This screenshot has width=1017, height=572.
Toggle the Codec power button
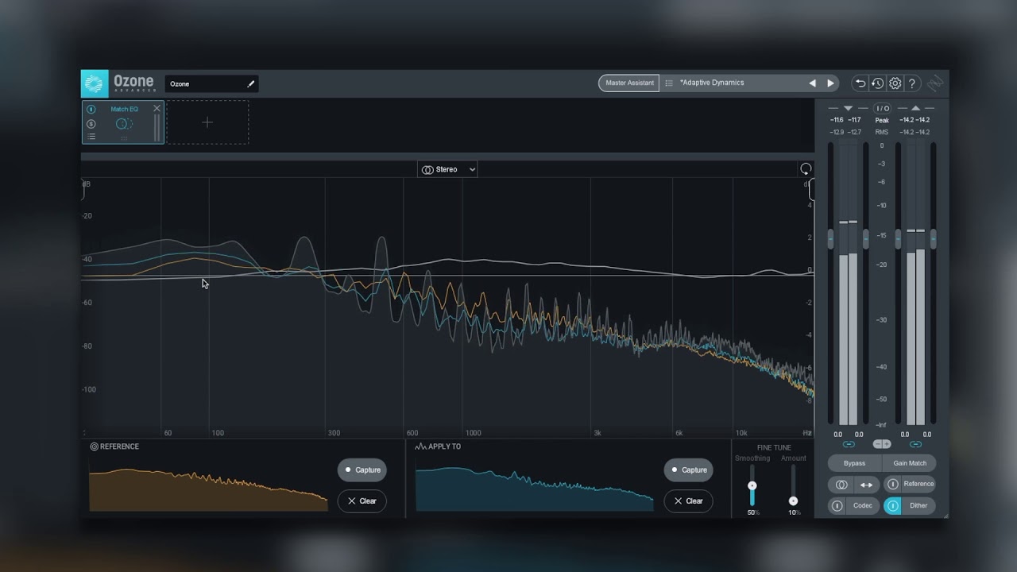[x=837, y=506]
